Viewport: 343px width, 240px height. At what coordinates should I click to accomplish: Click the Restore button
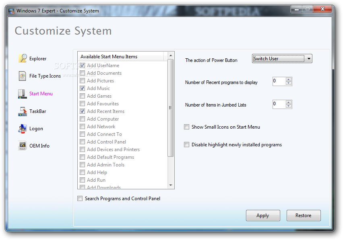[304, 215]
